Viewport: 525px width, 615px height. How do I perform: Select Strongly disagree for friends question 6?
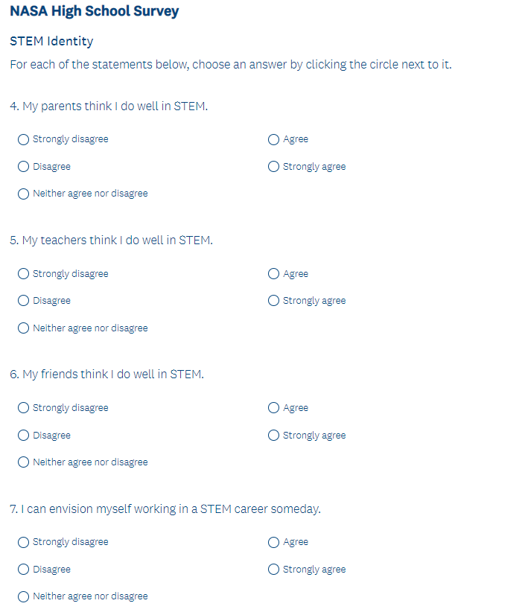[24, 408]
